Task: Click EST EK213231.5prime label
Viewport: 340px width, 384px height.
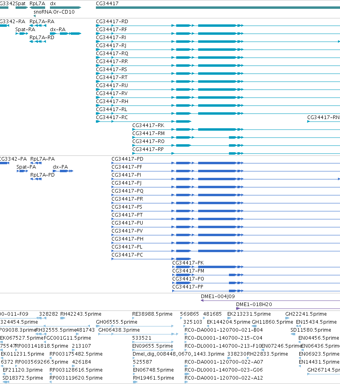Action: [x=249, y=314]
